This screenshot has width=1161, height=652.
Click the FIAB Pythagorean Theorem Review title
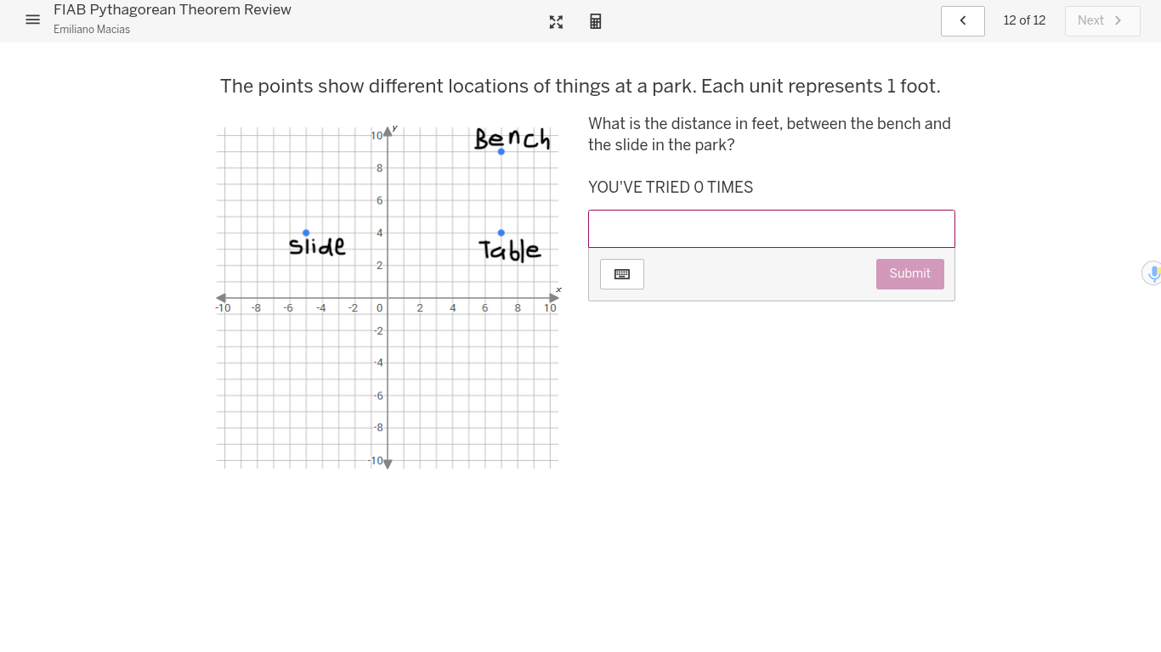(173, 9)
